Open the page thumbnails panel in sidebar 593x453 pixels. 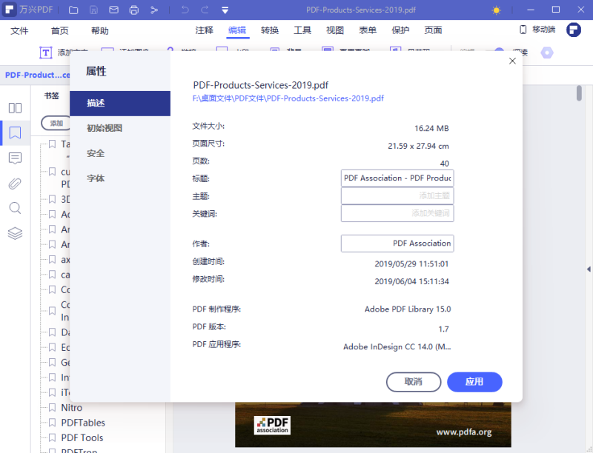(x=15, y=107)
